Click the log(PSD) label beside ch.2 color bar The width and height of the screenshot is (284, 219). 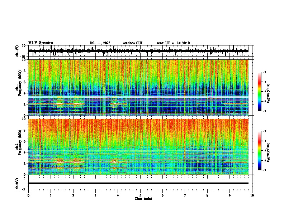pos(268,152)
